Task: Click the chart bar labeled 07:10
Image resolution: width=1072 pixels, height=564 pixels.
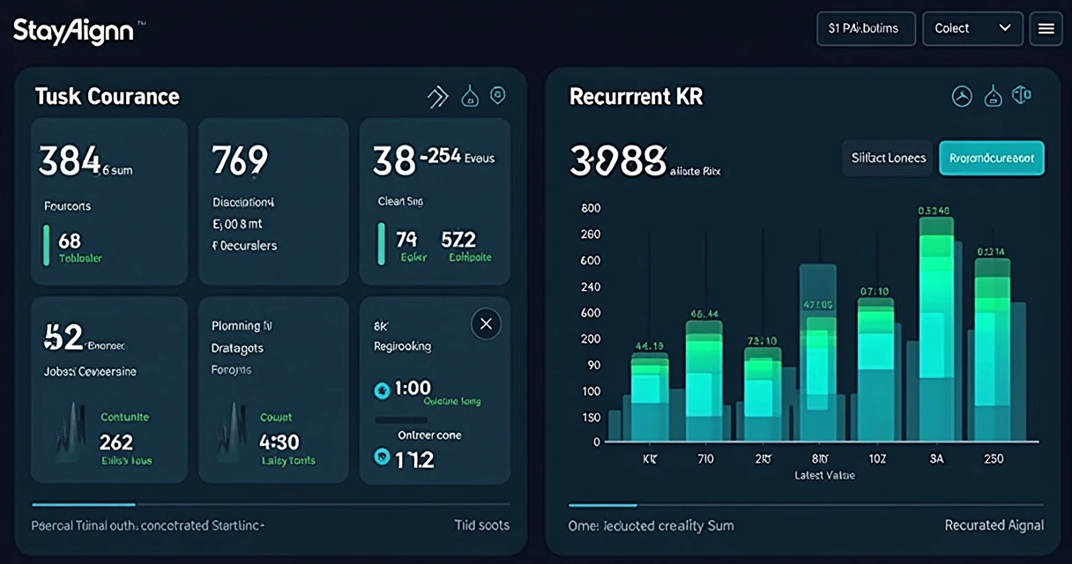Action: 875,369
